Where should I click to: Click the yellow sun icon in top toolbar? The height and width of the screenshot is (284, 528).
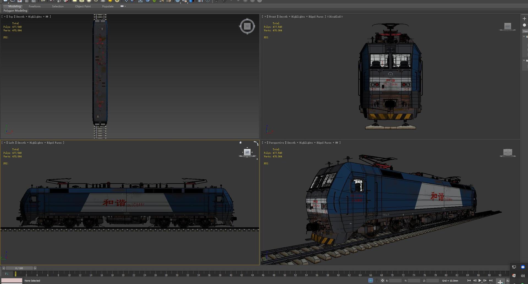[110, 1]
